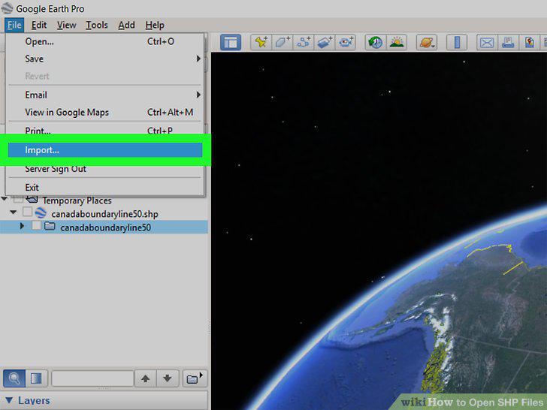The height and width of the screenshot is (410, 547).
Task: Choose Print... from the File menu
Action: (105, 130)
